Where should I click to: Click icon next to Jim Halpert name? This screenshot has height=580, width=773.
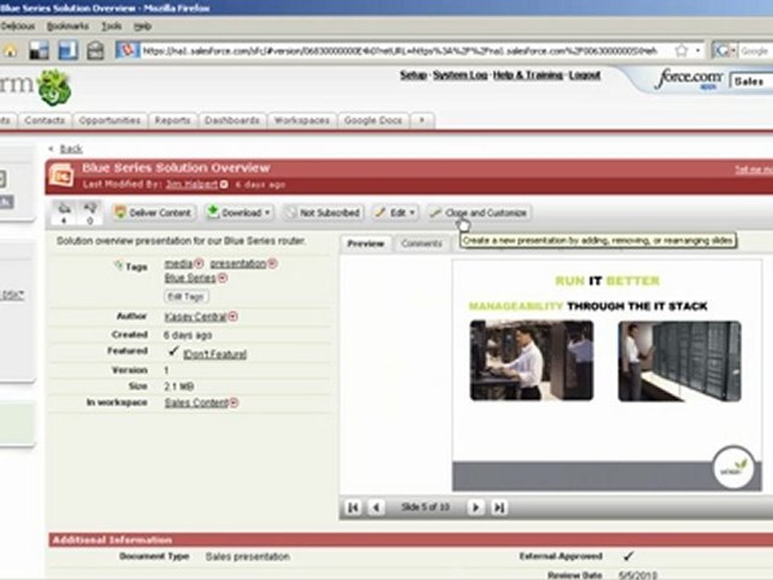click(223, 184)
